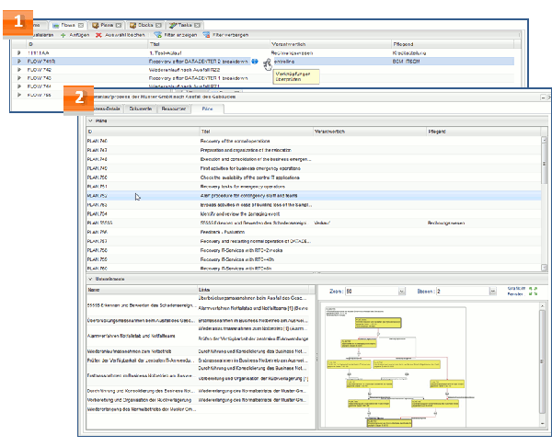
Task: Close the Pläne tab via its X icon
Action: click(x=119, y=26)
